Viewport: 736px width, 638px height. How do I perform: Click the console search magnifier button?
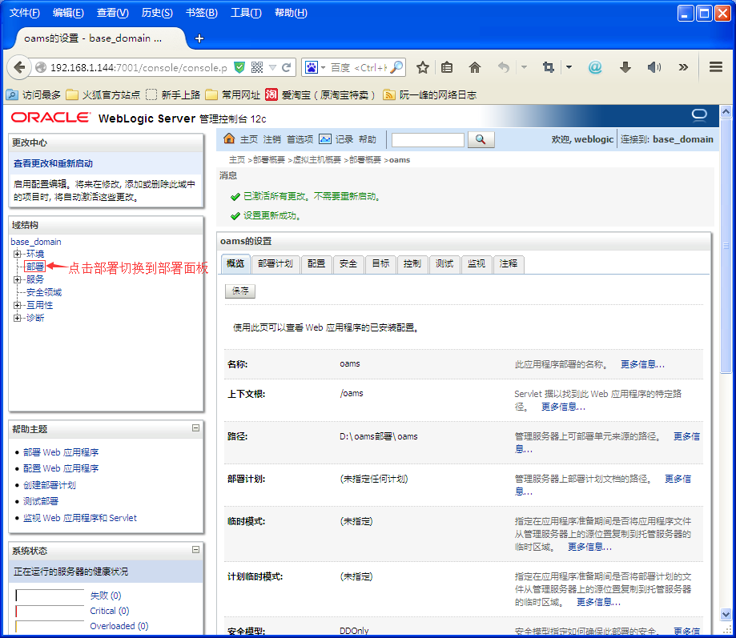tap(481, 140)
